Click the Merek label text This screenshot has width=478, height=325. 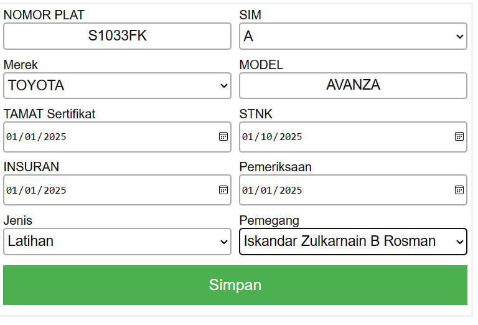click(21, 65)
